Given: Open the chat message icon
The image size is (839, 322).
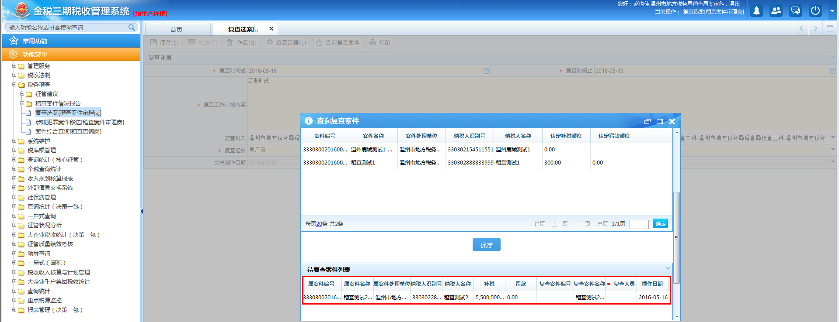Looking at the screenshot, I should click(x=796, y=11).
